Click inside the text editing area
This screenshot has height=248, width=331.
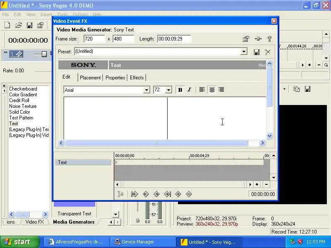tap(165, 118)
